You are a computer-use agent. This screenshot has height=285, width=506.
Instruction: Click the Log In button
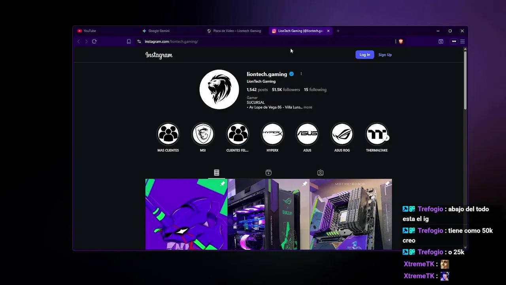tap(364, 55)
